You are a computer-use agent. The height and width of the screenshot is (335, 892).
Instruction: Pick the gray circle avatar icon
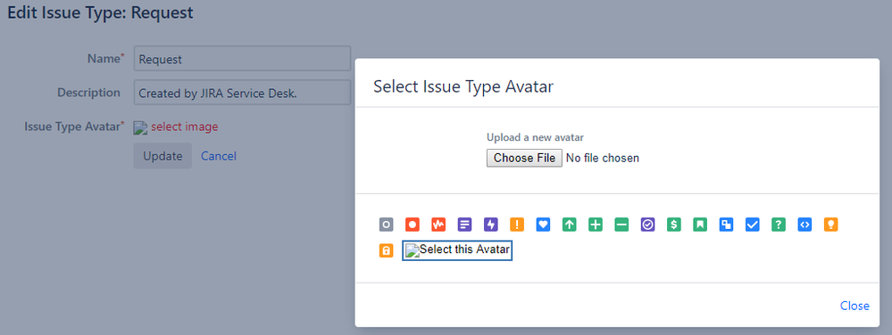point(387,225)
